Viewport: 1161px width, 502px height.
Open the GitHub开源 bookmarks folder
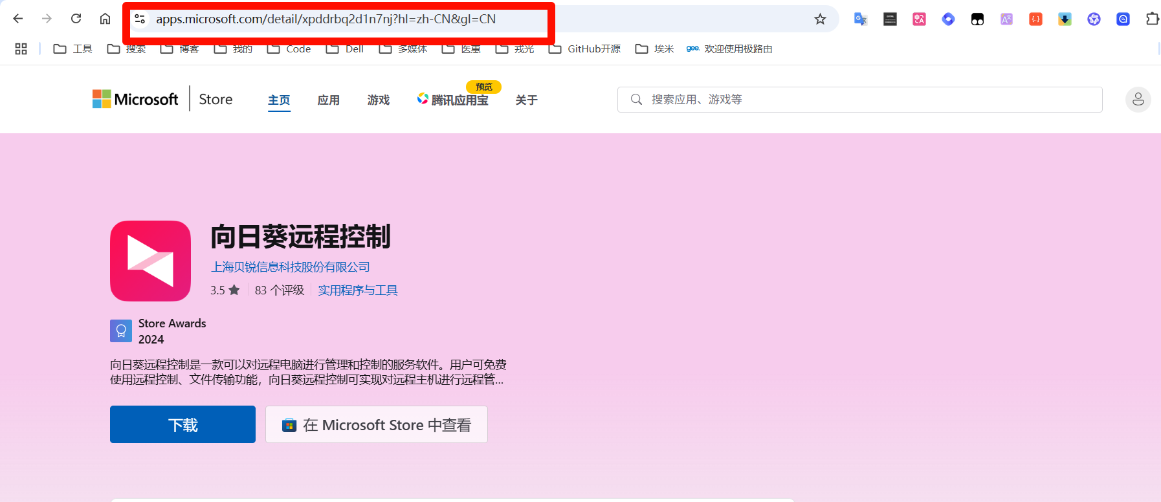(x=584, y=49)
